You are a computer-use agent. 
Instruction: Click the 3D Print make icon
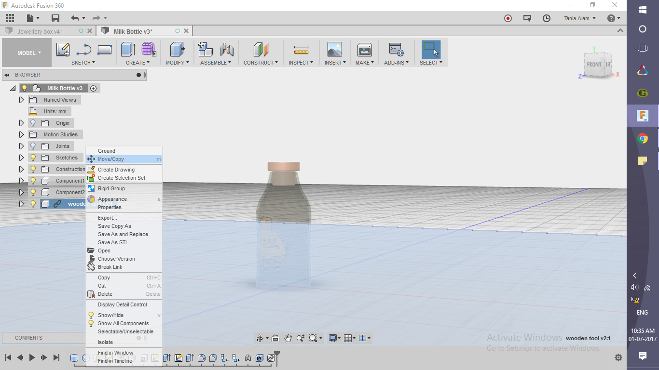pyautogui.click(x=364, y=49)
